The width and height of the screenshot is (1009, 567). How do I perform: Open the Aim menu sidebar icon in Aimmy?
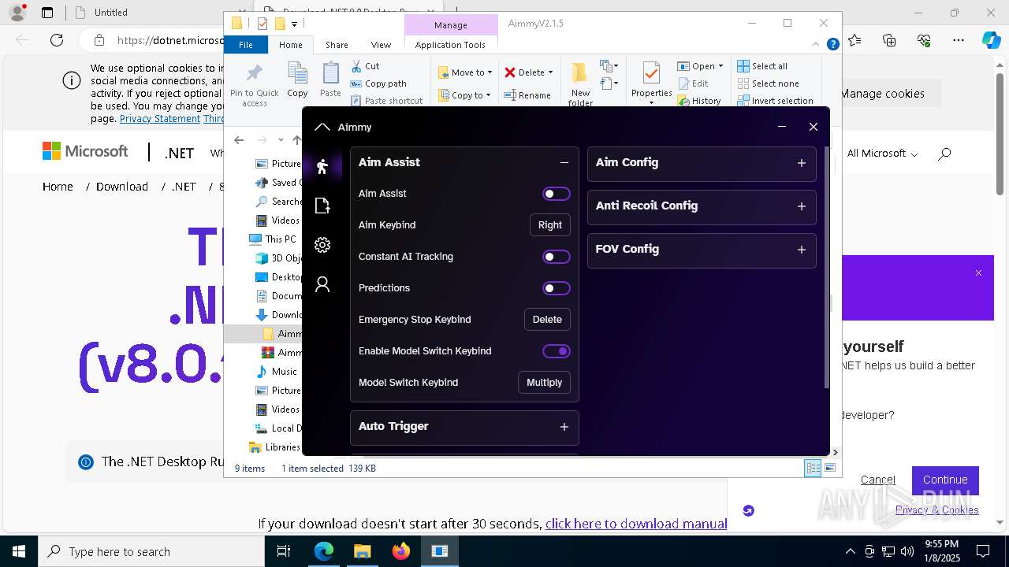click(322, 166)
